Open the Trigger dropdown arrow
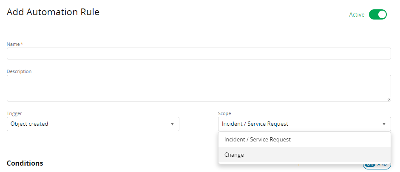This screenshot has height=172, width=400. coord(172,124)
